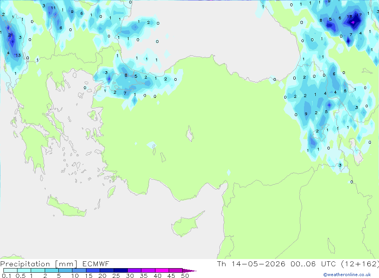379x278 pixels.
Task: Click the "35" legend scale label
Action: [144, 276]
